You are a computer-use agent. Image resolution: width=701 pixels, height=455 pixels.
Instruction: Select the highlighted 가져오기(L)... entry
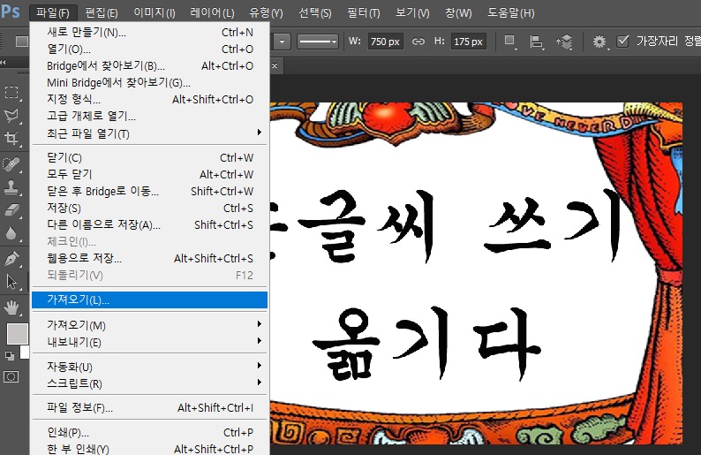click(x=150, y=300)
